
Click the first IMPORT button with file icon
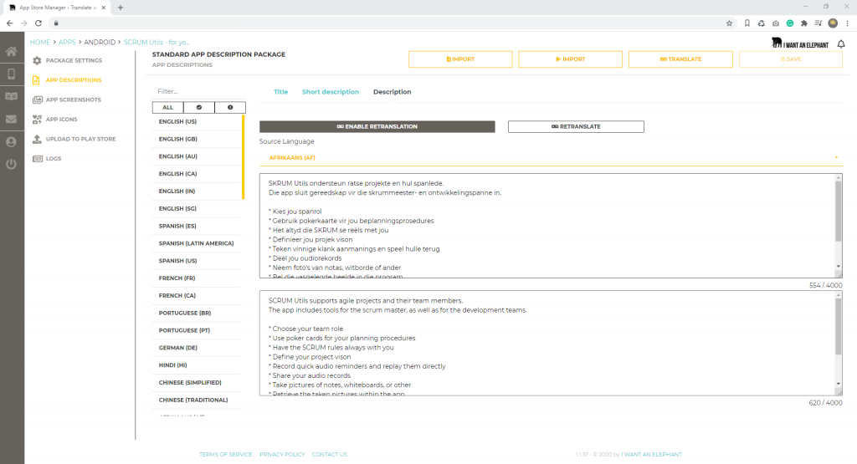coord(460,59)
